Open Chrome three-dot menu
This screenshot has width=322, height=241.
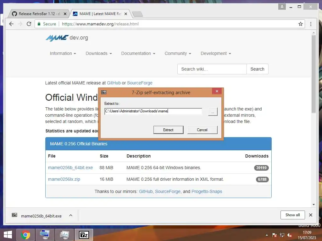[311, 24]
